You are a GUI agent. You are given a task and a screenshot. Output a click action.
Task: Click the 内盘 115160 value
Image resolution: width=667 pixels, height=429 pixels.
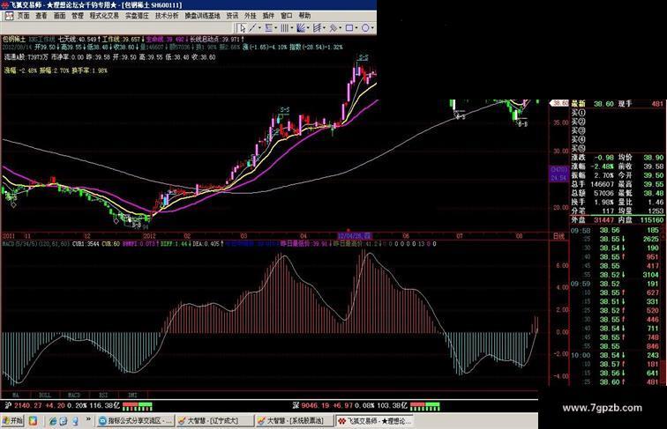[651, 220]
